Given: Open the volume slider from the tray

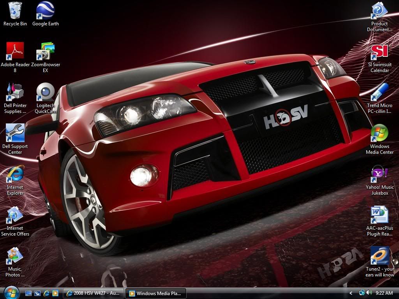Looking at the screenshot, I should [369, 293].
